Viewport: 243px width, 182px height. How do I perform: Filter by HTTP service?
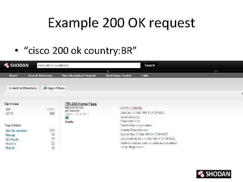click(x=9, y=114)
